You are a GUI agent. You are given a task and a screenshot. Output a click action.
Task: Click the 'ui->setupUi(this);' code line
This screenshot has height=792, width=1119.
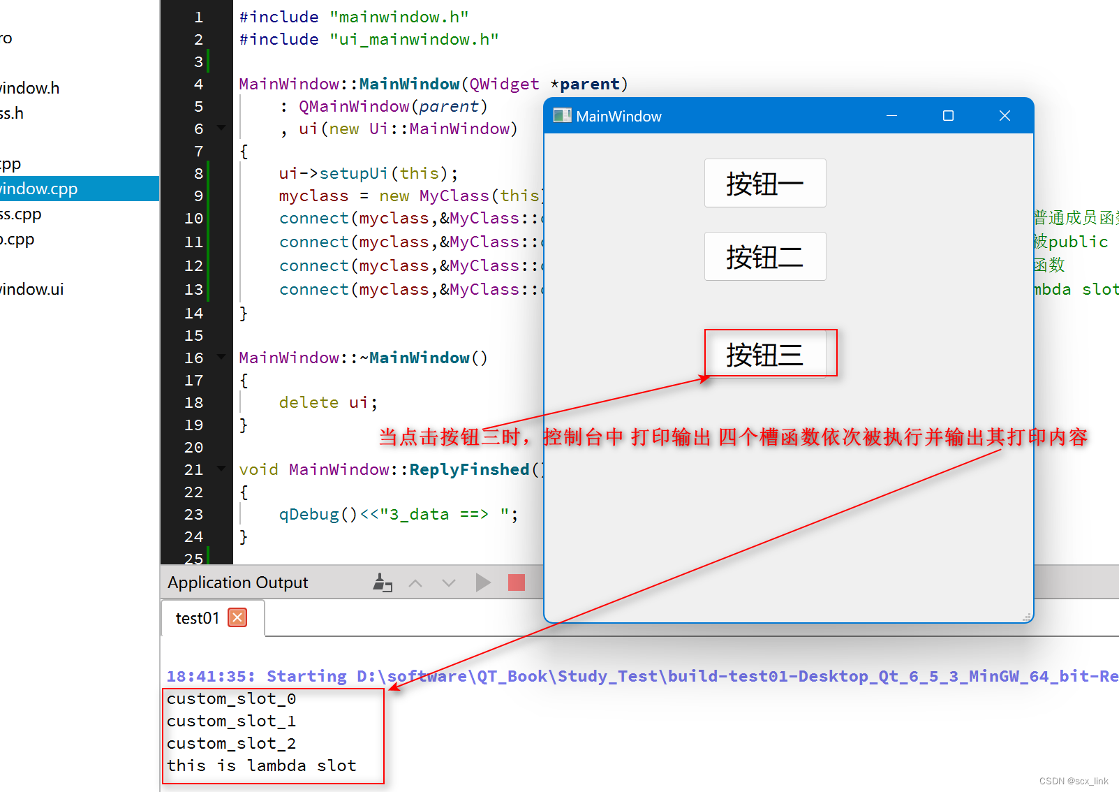[368, 173]
